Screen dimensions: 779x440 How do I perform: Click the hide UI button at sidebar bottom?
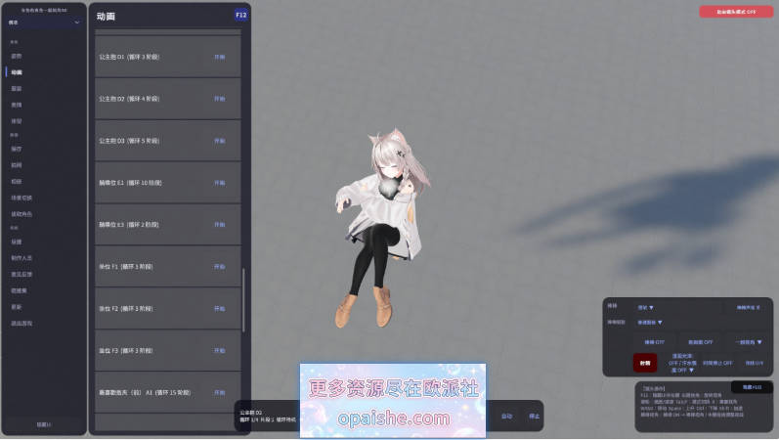tap(44, 424)
